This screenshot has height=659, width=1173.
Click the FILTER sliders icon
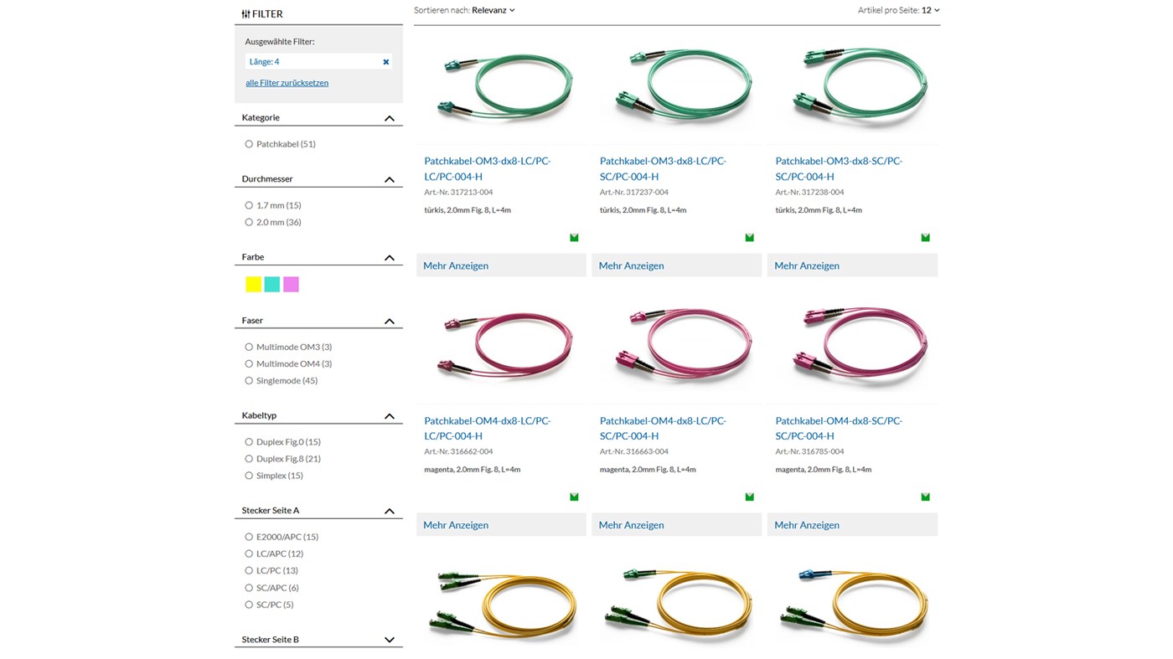coord(245,14)
